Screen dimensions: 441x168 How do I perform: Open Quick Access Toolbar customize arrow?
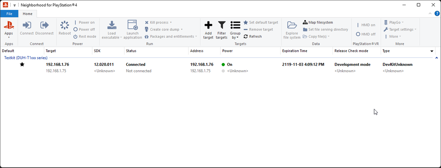14,5
